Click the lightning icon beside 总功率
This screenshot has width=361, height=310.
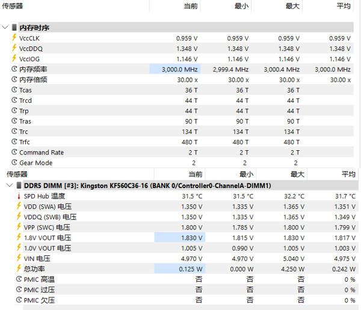point(19,268)
